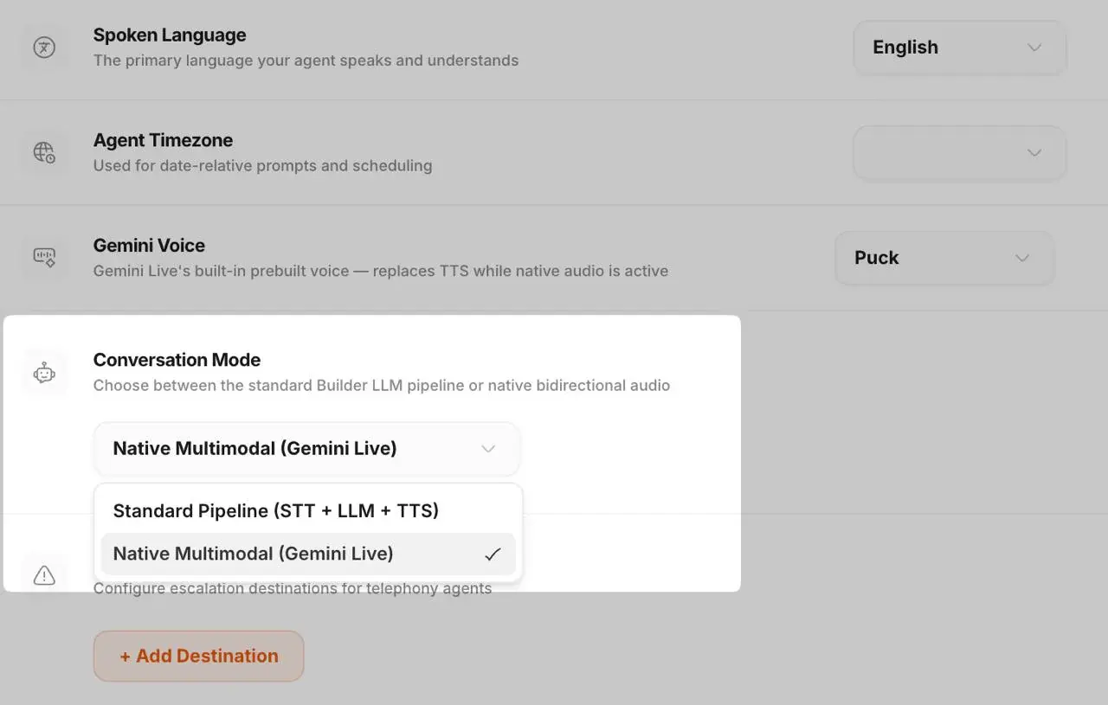This screenshot has width=1108, height=705.
Task: Select Standard Pipeline (STT + LLM + TTS)
Action: click(275, 510)
